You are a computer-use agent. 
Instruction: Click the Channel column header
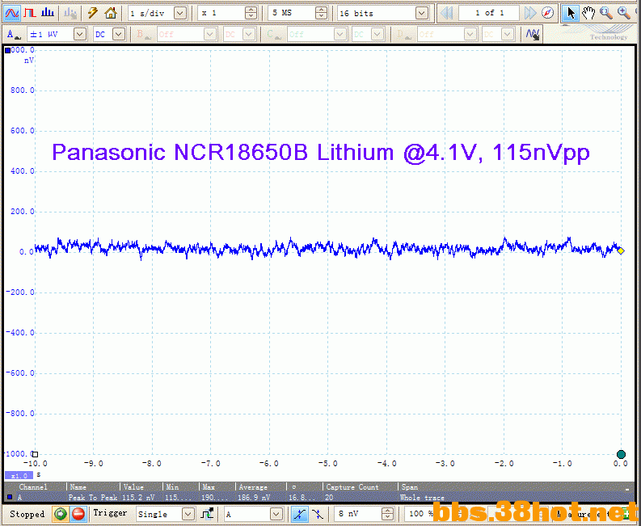coord(32,486)
